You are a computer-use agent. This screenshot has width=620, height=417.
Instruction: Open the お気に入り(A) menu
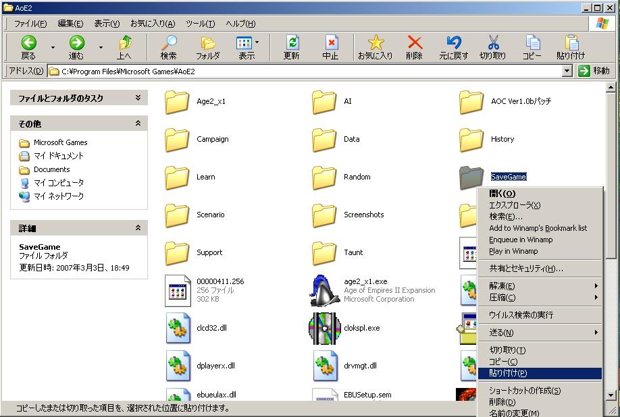click(x=153, y=24)
